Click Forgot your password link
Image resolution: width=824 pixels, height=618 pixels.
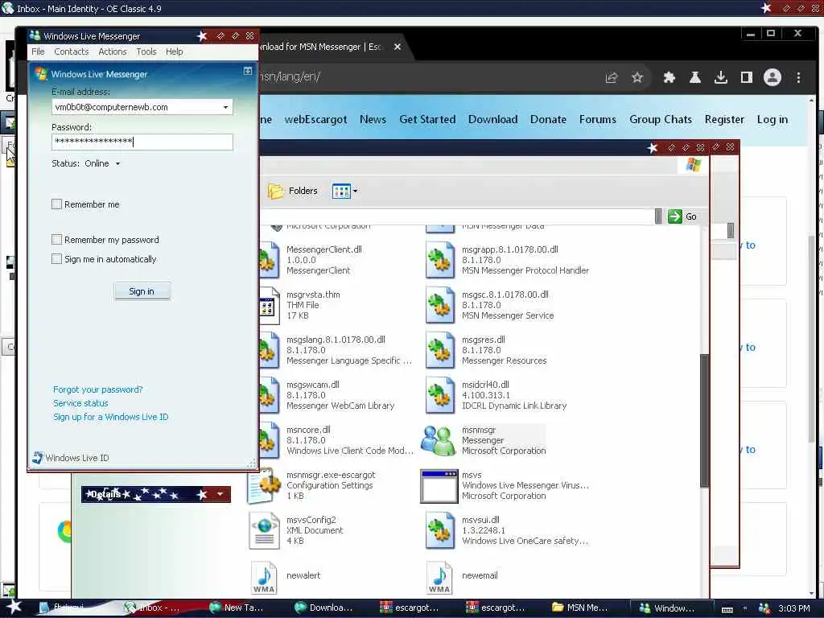pyautogui.click(x=97, y=389)
